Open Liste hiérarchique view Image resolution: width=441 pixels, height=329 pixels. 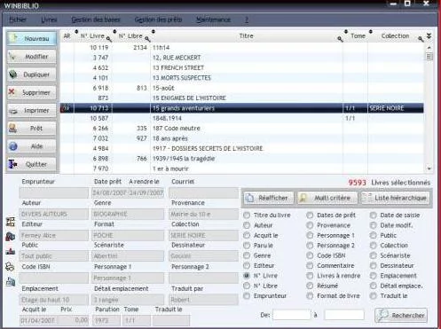click(395, 198)
